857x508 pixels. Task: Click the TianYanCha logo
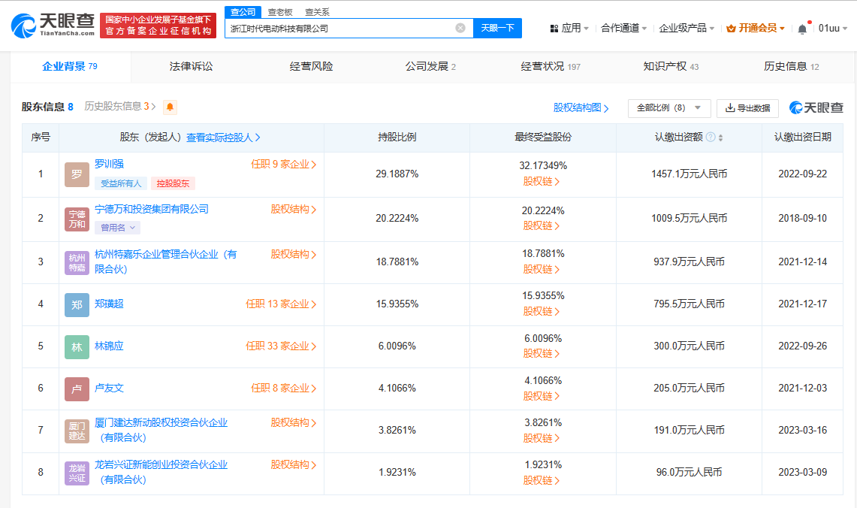[53, 25]
